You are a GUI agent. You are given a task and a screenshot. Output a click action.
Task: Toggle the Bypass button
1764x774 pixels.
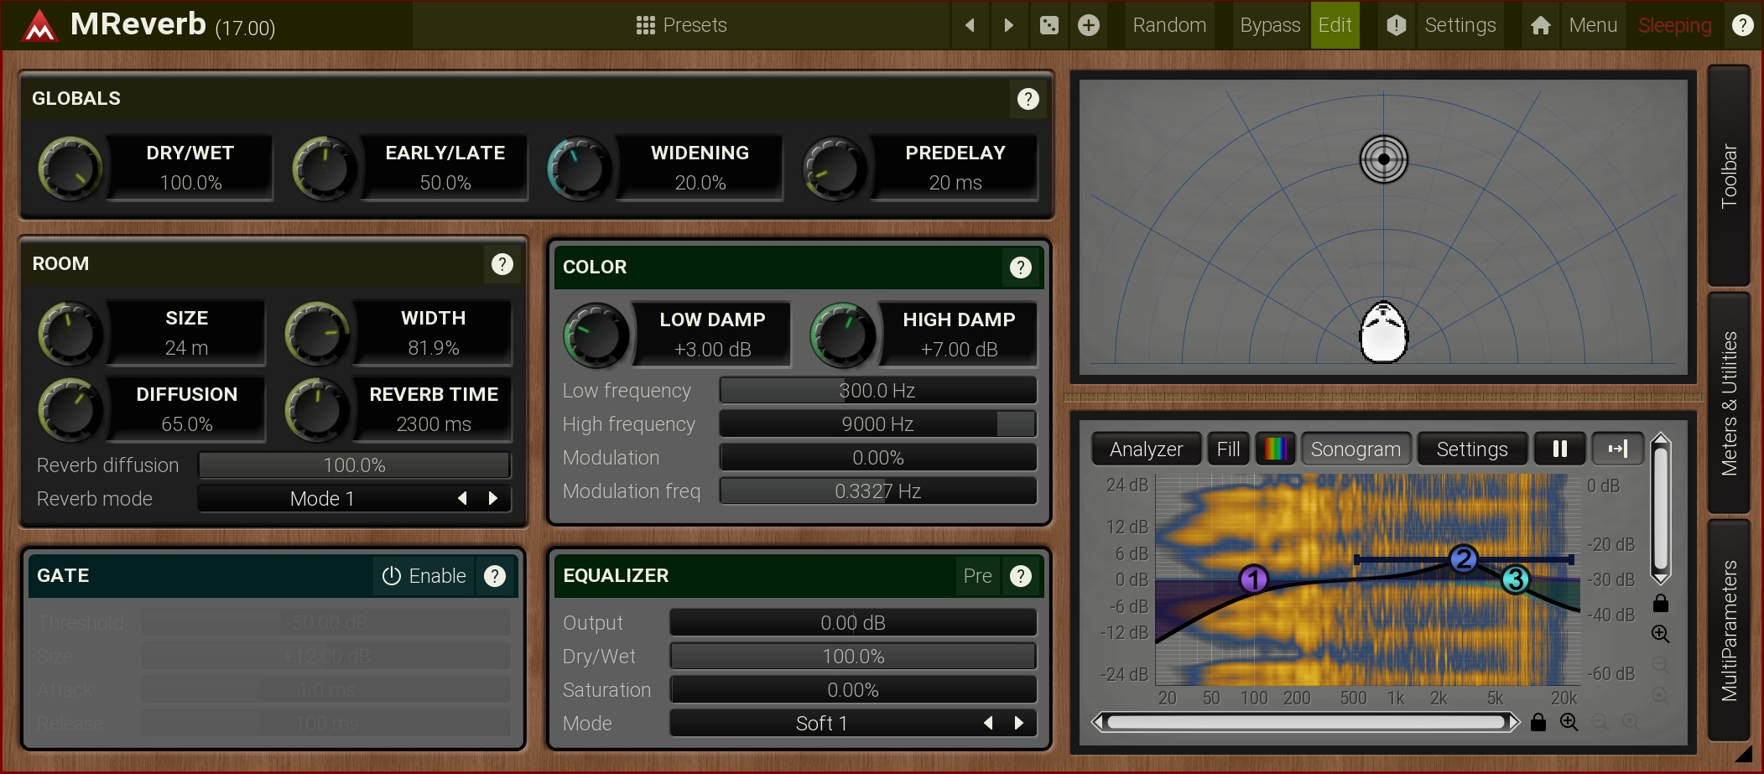click(1269, 25)
